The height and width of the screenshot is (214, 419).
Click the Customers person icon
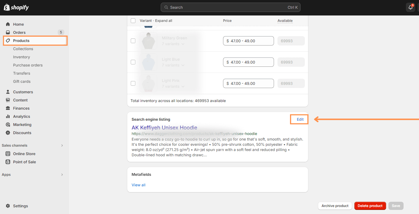[8, 92]
